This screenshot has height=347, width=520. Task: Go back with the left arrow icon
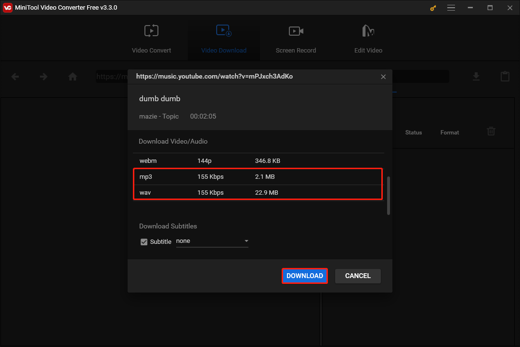pos(15,77)
